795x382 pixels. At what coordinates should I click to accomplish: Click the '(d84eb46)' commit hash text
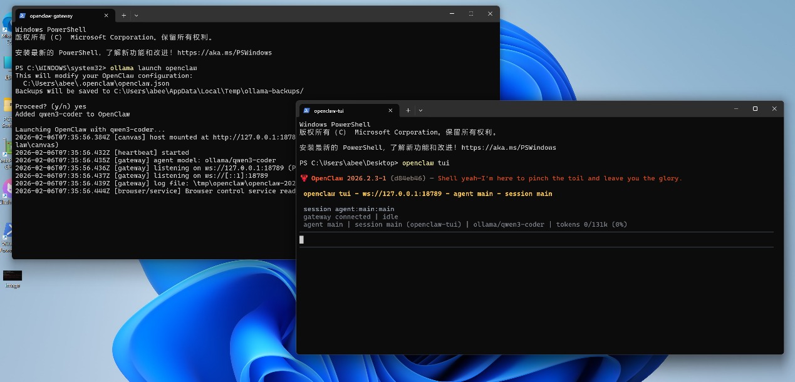click(x=408, y=178)
